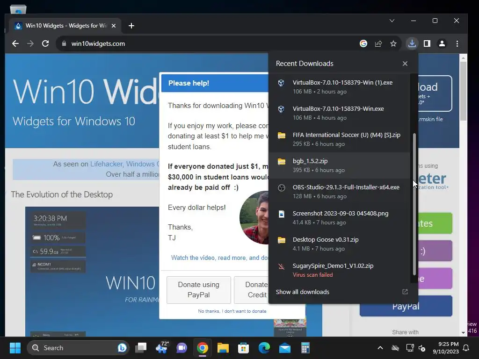The width and height of the screenshot is (479, 359).
Task: Click Show all downloads
Action: click(x=303, y=292)
